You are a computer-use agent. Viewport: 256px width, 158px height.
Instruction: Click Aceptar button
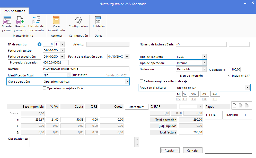point(170,151)
